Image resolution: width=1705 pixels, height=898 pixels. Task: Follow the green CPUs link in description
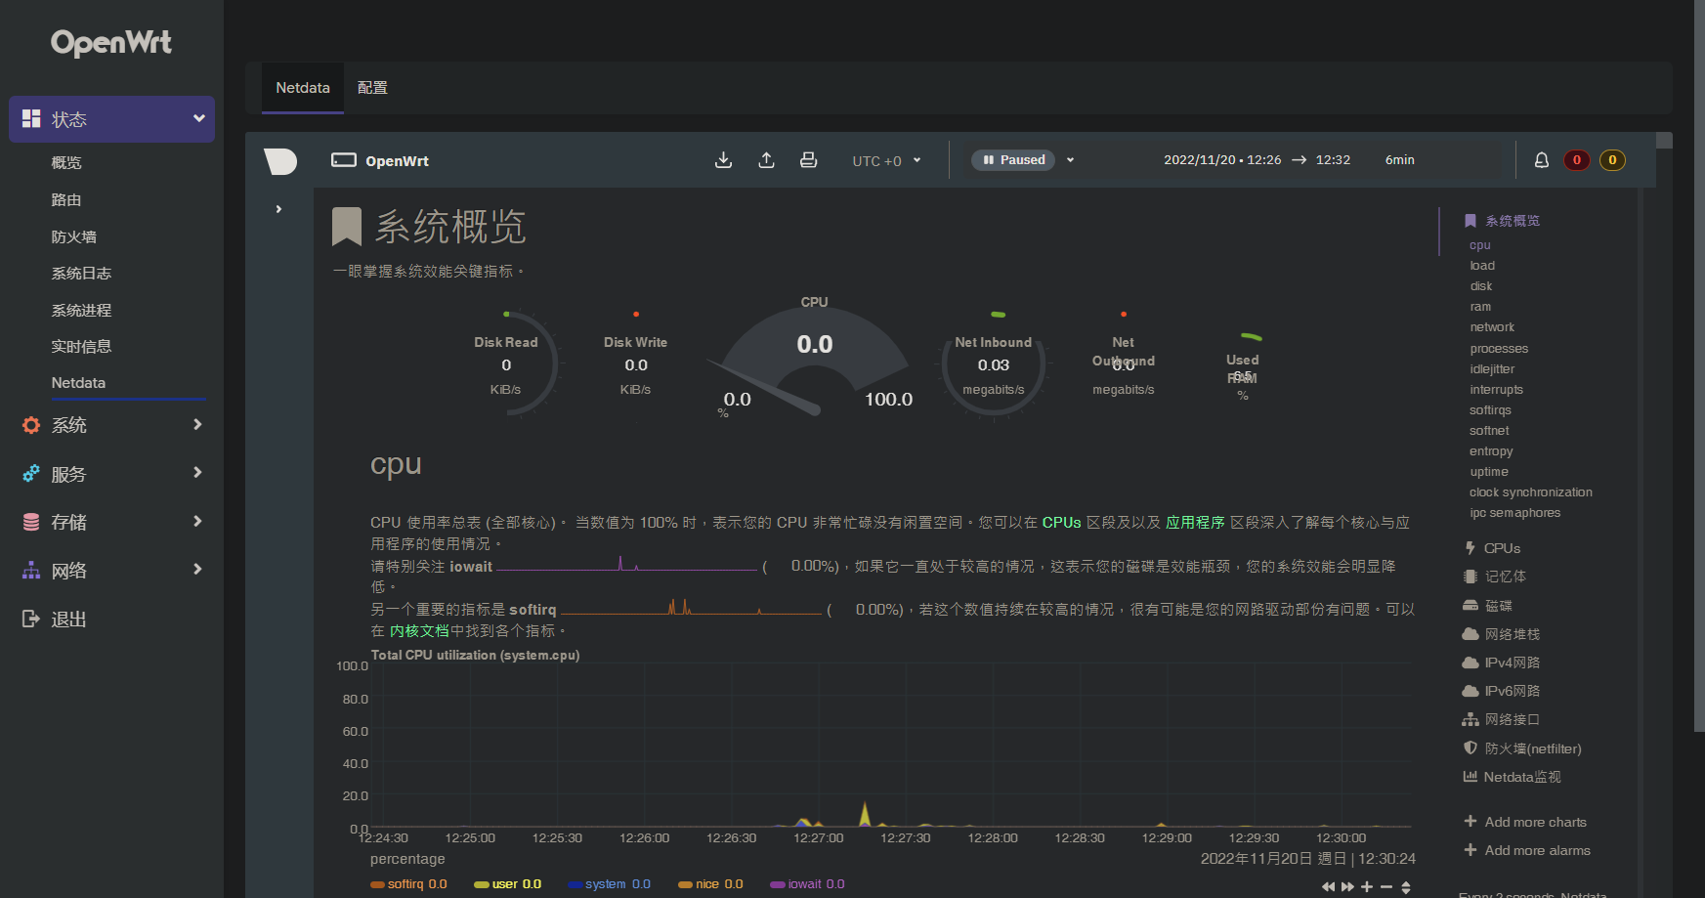point(1061,523)
